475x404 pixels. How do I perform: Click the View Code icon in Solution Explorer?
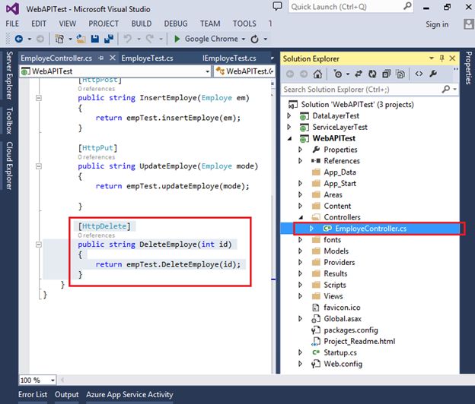pyautogui.click(x=419, y=74)
